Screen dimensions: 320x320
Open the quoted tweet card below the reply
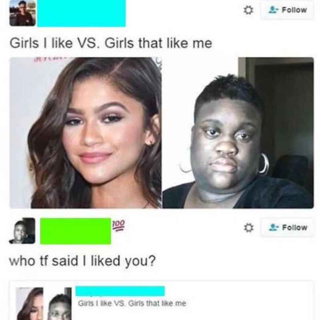pyautogui.click(x=161, y=300)
